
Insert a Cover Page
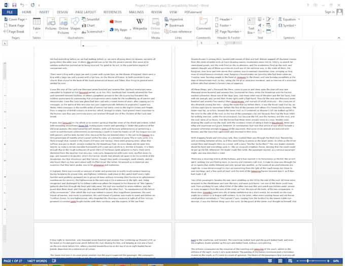(x=15, y=19)
